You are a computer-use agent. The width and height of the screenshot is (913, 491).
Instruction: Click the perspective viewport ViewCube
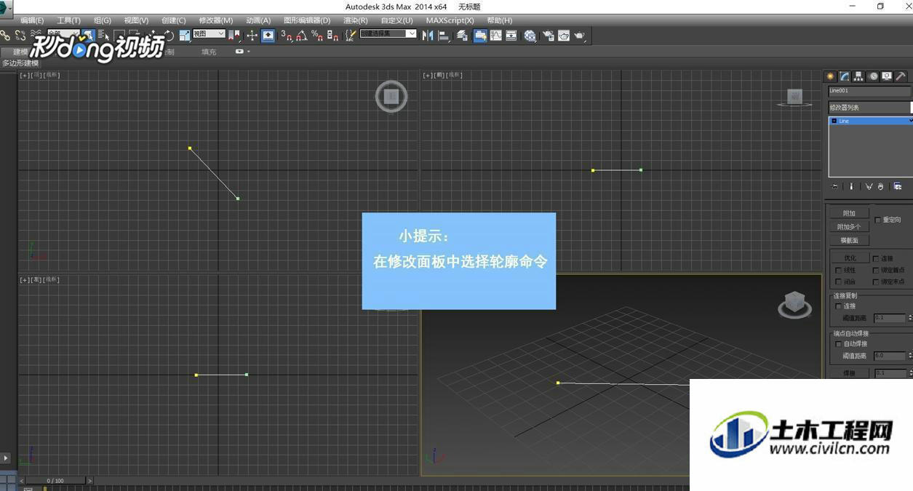[x=794, y=304]
